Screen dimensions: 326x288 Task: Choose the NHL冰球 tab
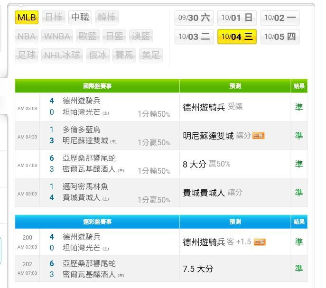tap(62, 56)
